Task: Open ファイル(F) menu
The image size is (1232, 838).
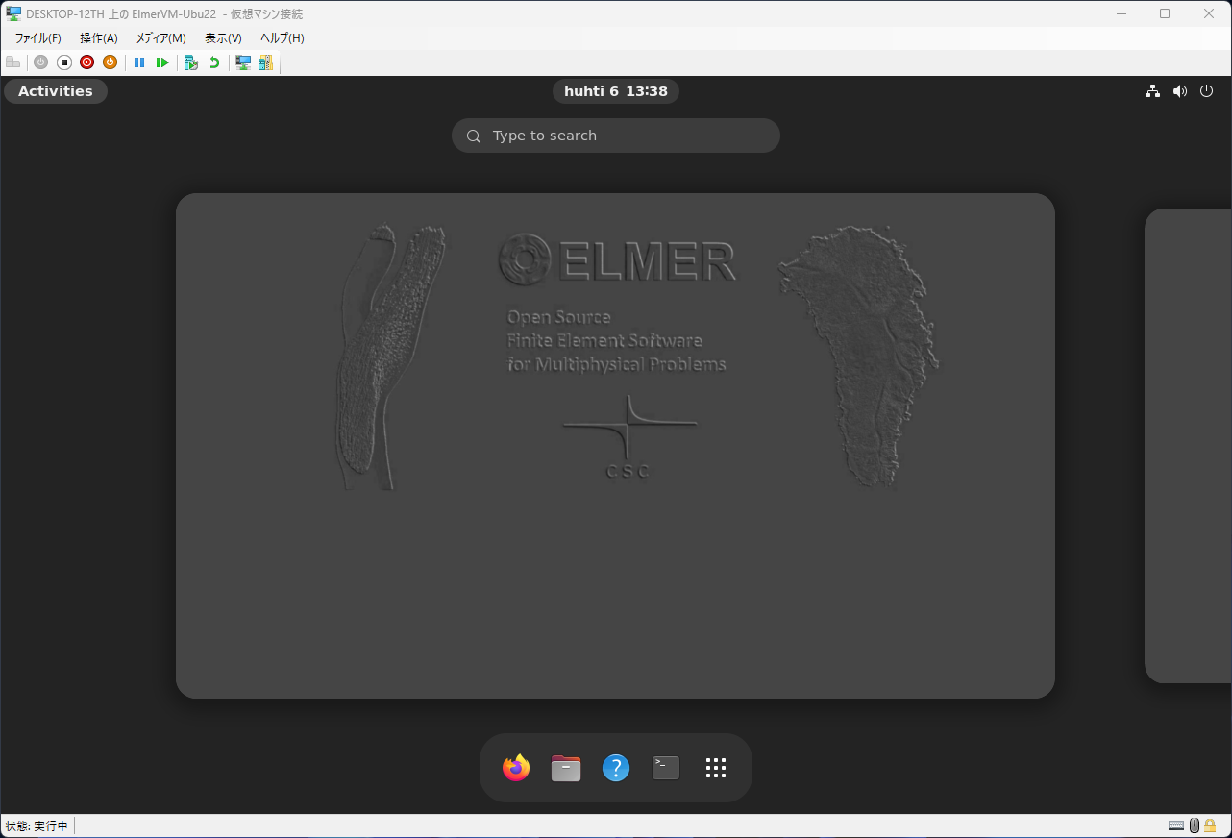Action: coord(37,38)
